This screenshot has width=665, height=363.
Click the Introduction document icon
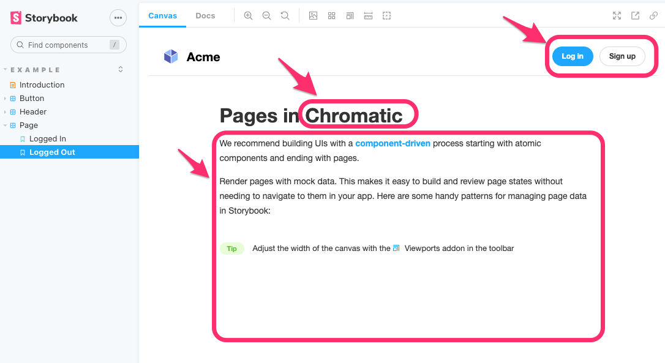click(13, 85)
